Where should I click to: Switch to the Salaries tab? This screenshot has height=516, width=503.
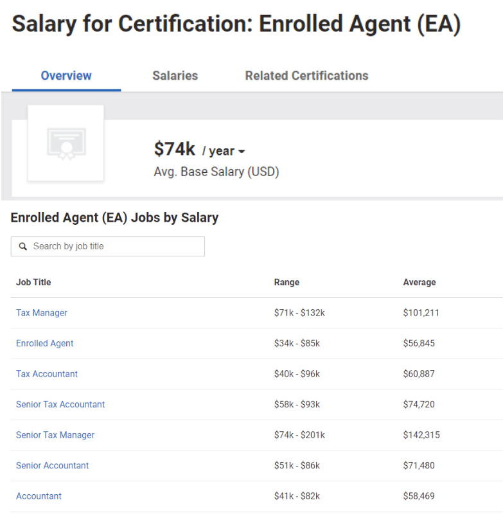click(175, 76)
